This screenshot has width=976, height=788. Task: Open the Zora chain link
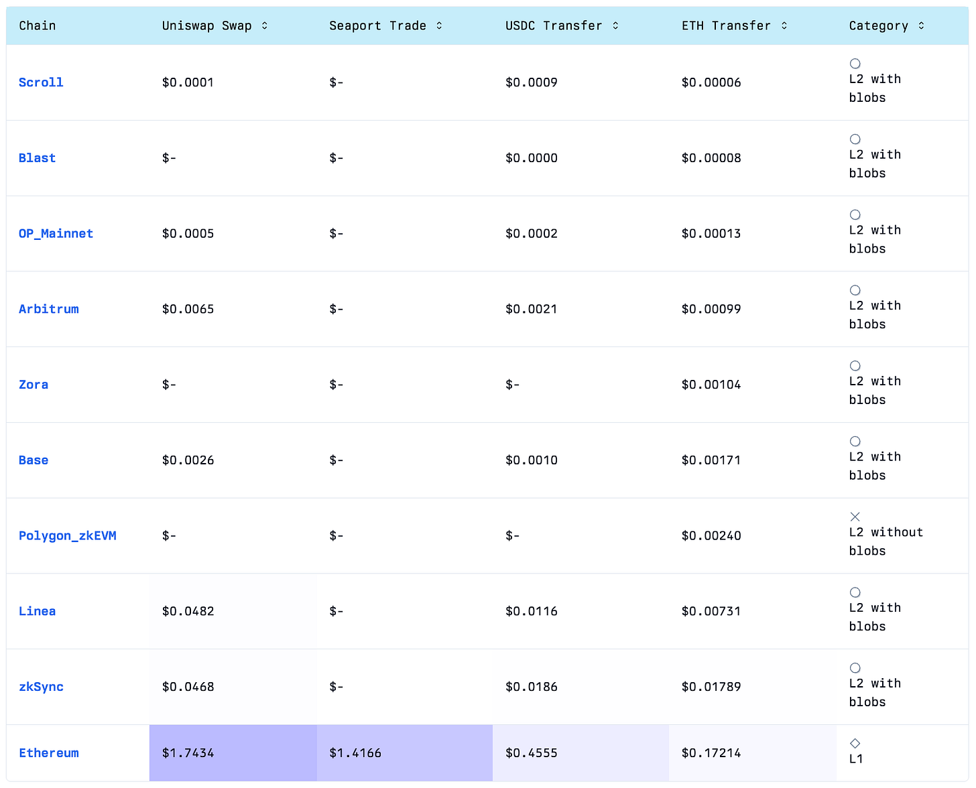pyautogui.click(x=34, y=385)
